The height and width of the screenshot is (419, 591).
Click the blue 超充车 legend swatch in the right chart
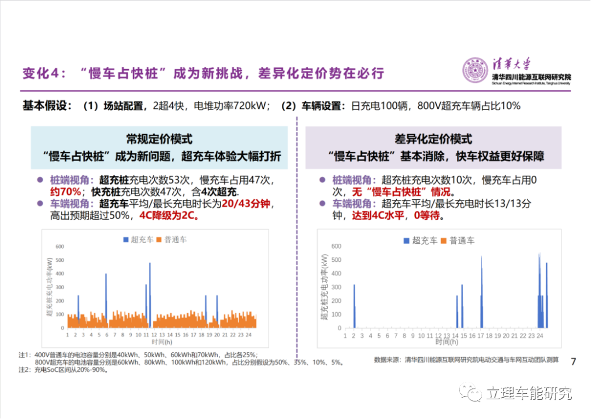point(406,241)
